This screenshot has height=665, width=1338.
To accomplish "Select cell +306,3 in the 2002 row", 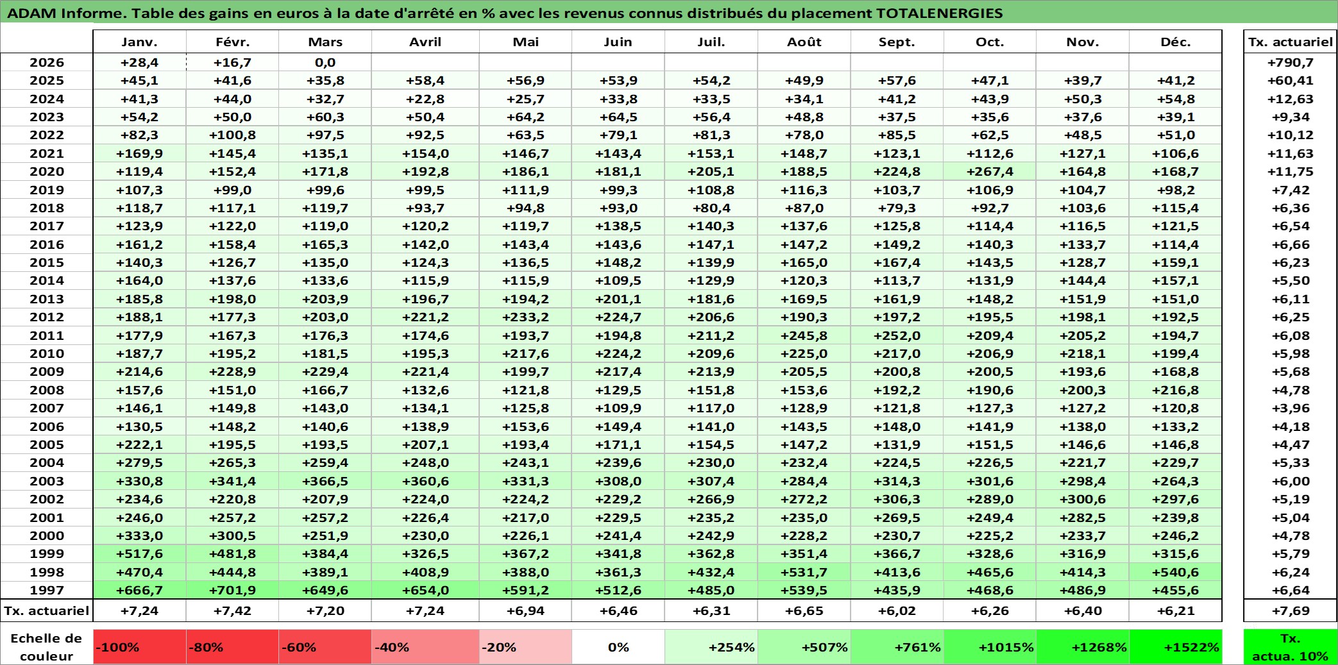I will point(897,499).
